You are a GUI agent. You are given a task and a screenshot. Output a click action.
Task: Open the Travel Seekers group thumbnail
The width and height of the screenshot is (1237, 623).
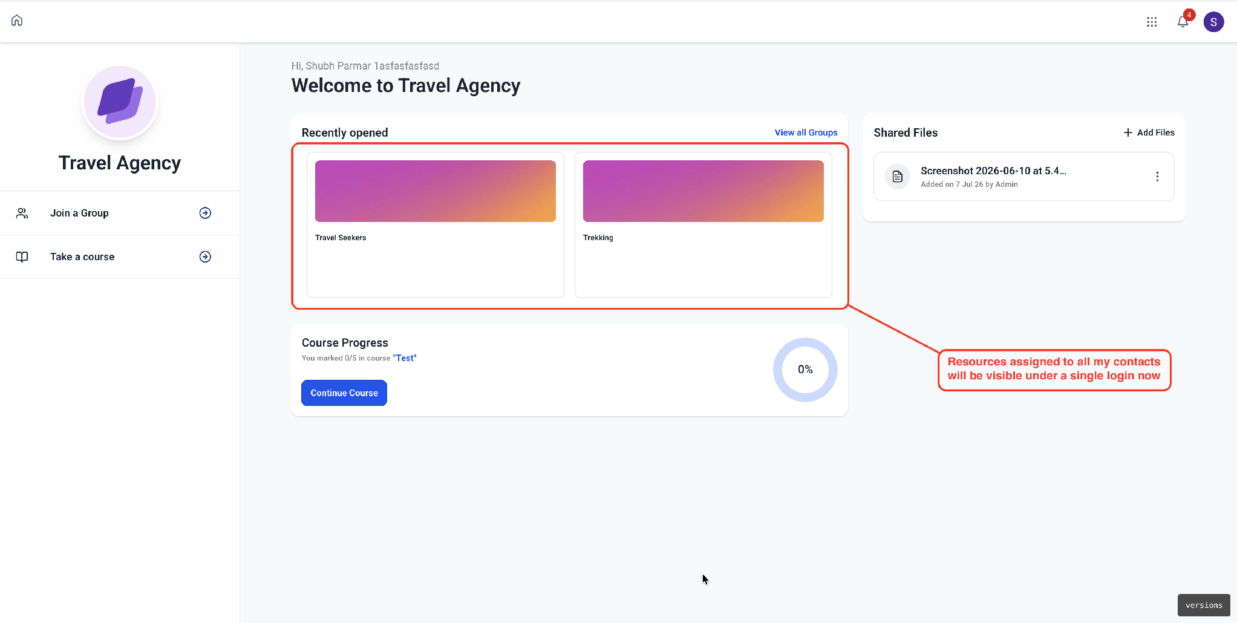click(x=436, y=191)
